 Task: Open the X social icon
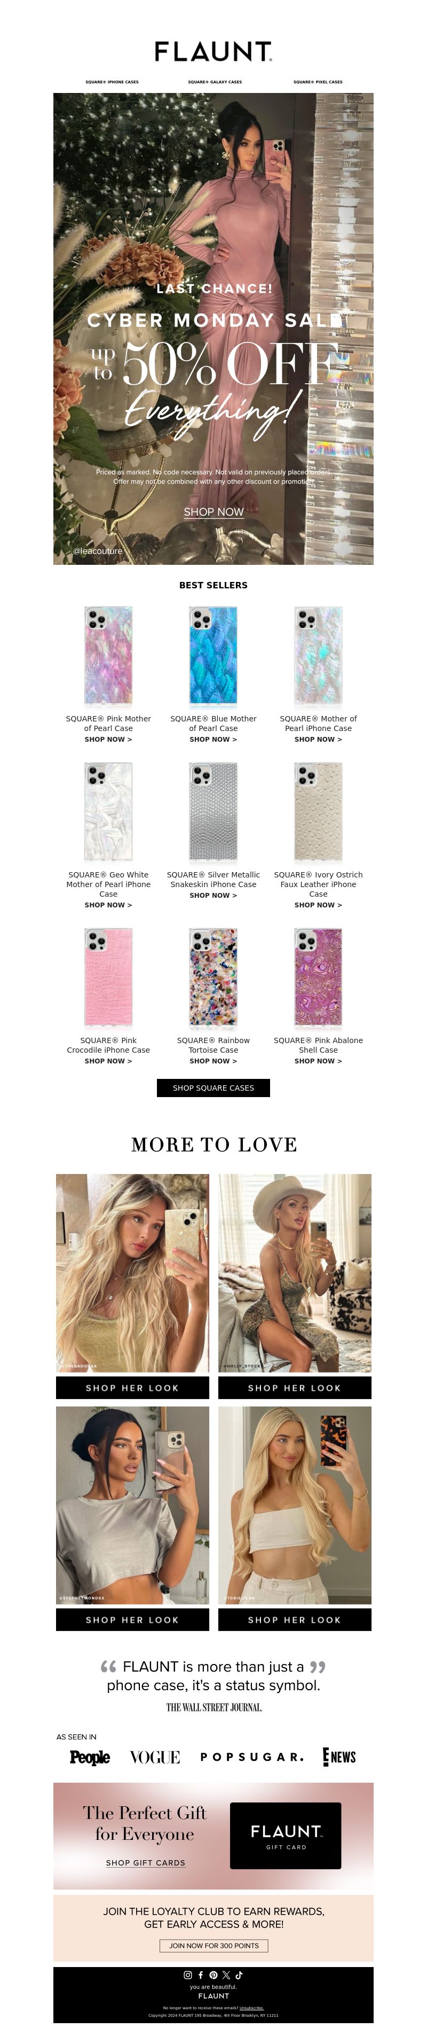click(226, 1976)
